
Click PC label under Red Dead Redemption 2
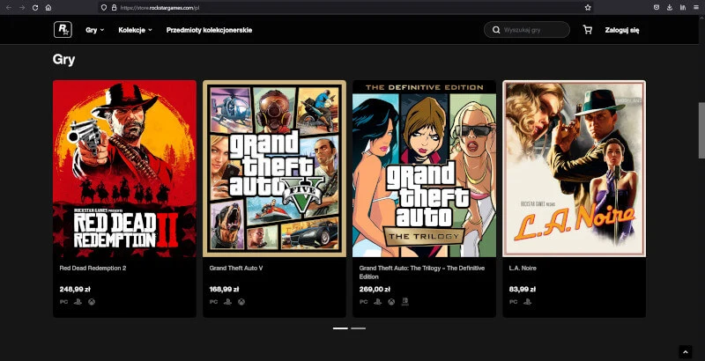pos(63,302)
